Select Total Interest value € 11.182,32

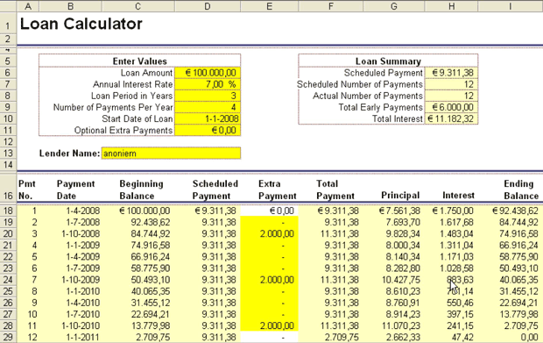tap(451, 118)
